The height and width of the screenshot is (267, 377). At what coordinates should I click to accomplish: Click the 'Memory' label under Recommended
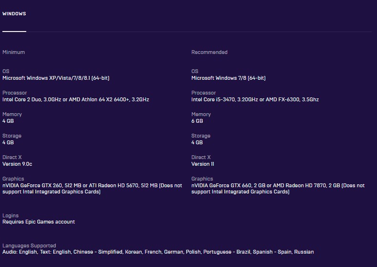point(201,114)
